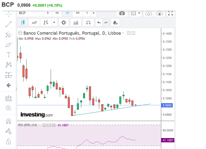This screenshot has height=149, width=206.
Task: Hide the RSI indicator eye icon
Action: coord(45,125)
